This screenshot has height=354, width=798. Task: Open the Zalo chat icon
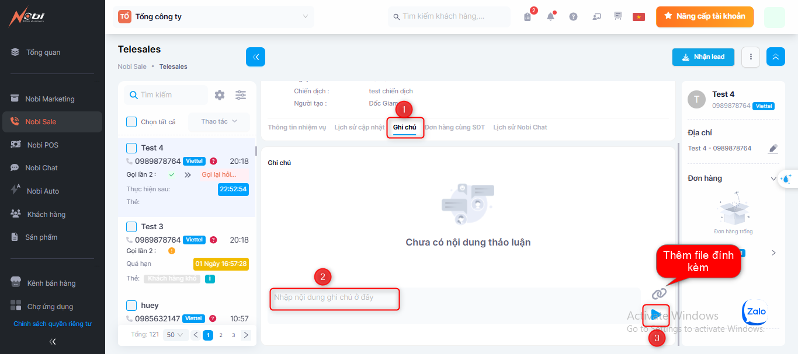754,313
